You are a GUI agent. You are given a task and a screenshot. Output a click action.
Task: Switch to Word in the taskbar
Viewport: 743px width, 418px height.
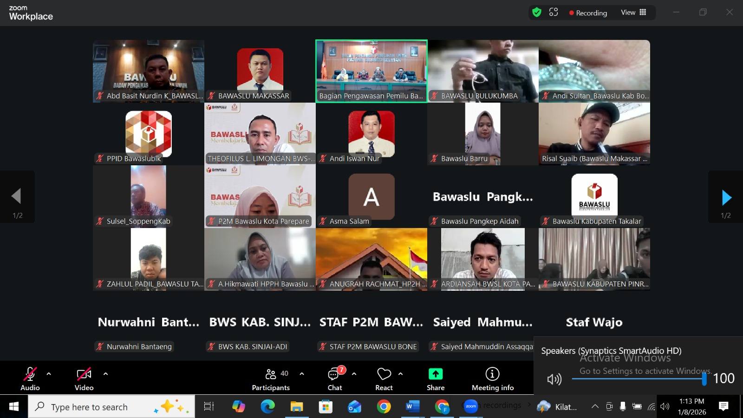coord(412,407)
